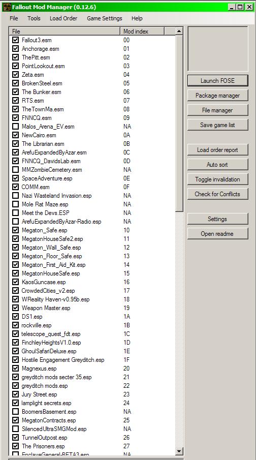256x460 pixels.
Task: Click the Save game list button
Action: click(x=217, y=125)
